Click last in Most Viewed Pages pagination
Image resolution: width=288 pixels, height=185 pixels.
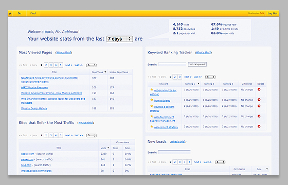point(79,65)
